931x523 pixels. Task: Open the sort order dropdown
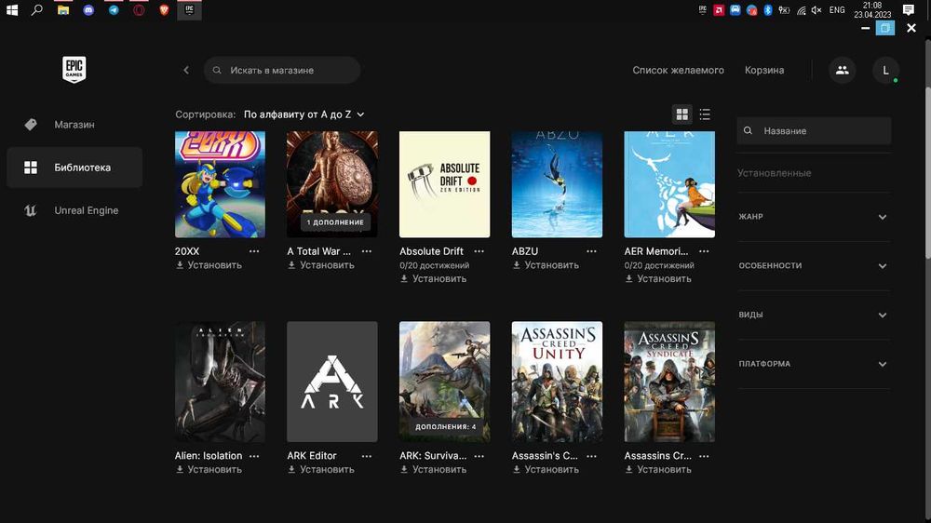304,114
